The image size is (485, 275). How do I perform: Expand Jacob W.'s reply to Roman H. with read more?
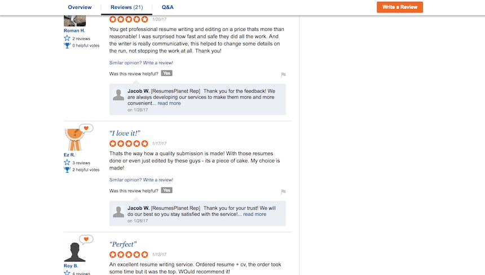[169, 103]
